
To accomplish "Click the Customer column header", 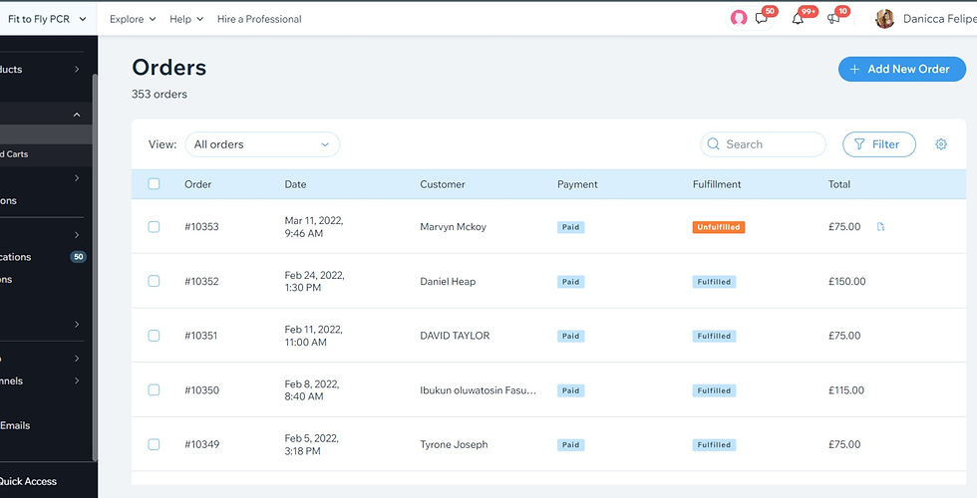I will point(443,184).
